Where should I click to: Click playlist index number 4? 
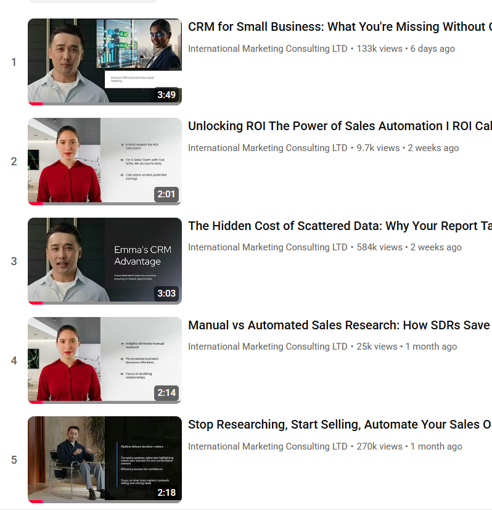click(14, 361)
